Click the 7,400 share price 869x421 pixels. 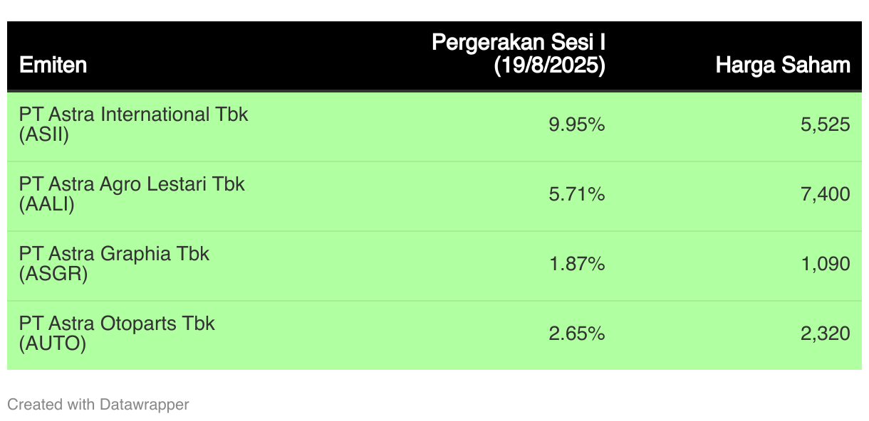pos(825,194)
